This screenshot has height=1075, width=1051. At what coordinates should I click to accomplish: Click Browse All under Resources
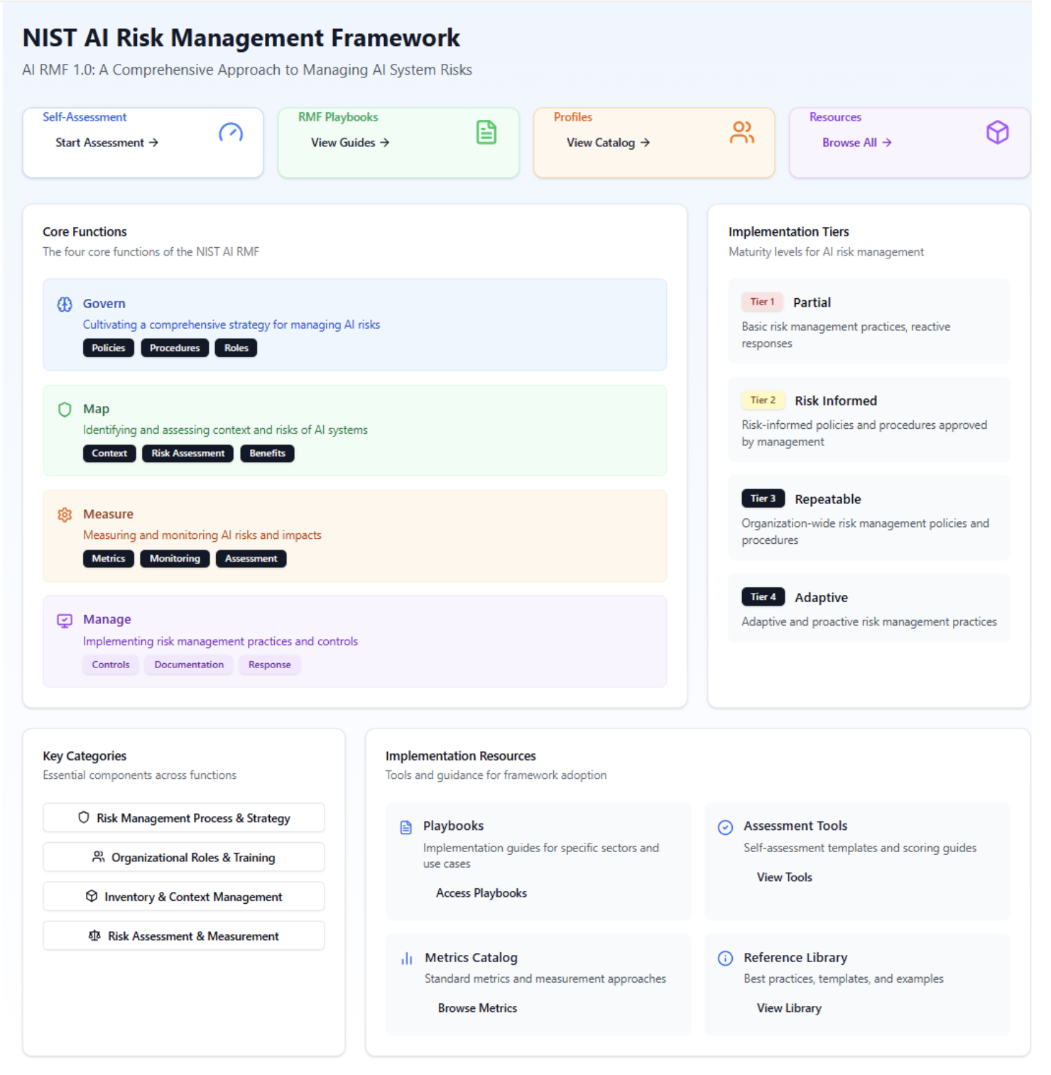point(857,143)
